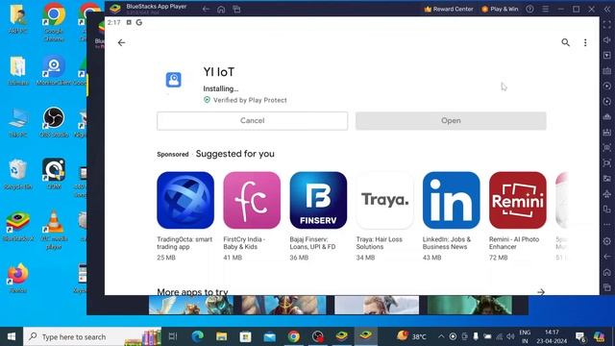Open File Explorer from the taskbar
Screen dimensions: 615x346
[x=222, y=336]
